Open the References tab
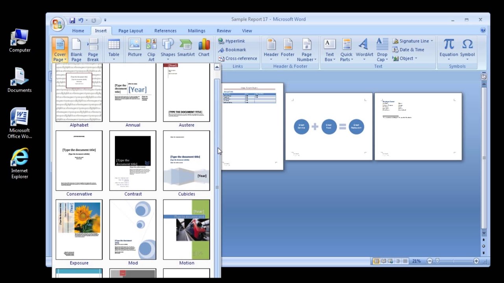The image size is (504, 283). pos(165,31)
